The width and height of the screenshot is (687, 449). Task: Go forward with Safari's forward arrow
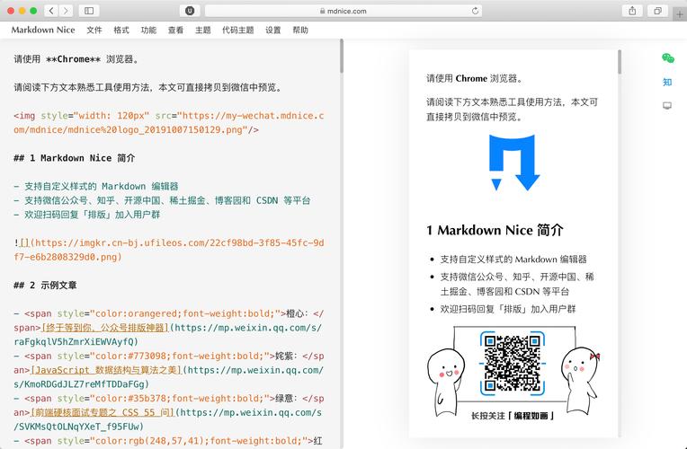(66, 11)
